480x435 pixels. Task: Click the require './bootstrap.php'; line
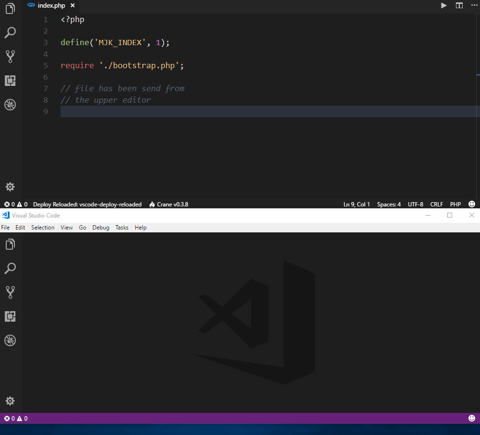122,65
